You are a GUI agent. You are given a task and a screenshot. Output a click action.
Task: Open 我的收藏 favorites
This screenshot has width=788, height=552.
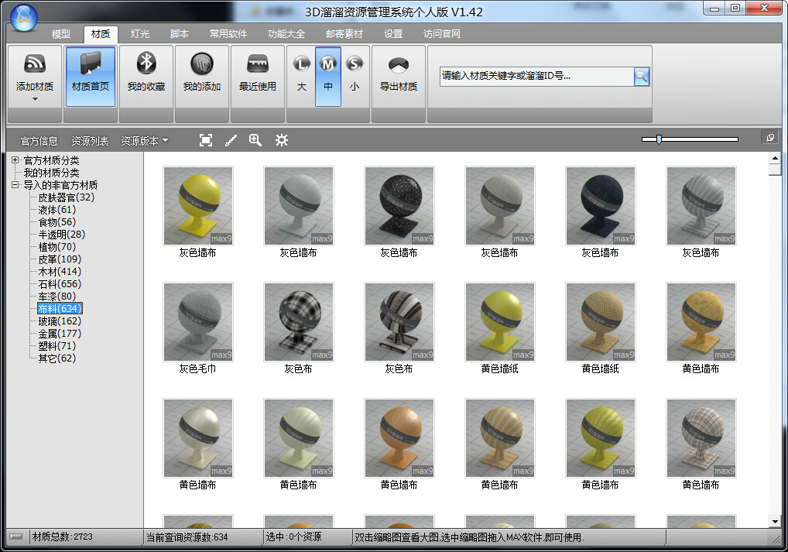click(x=146, y=77)
